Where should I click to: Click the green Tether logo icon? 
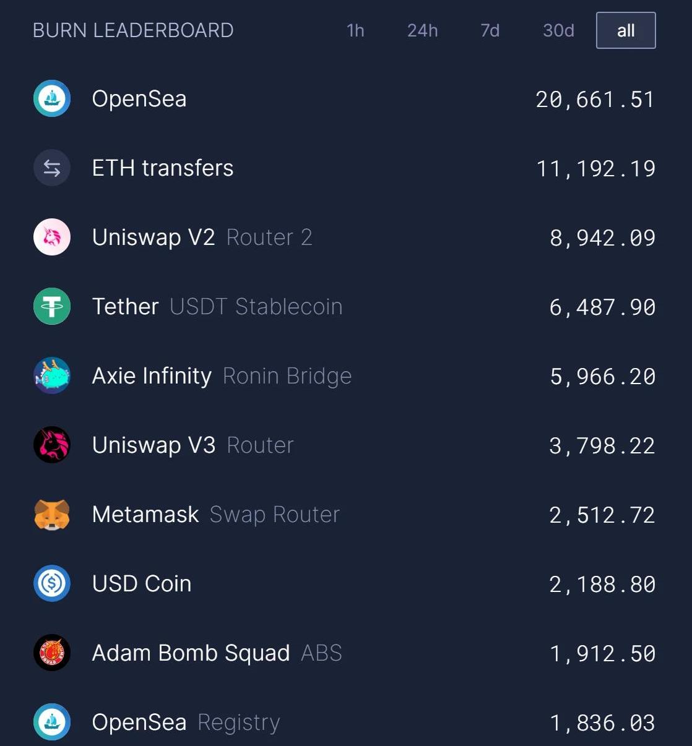pos(52,307)
